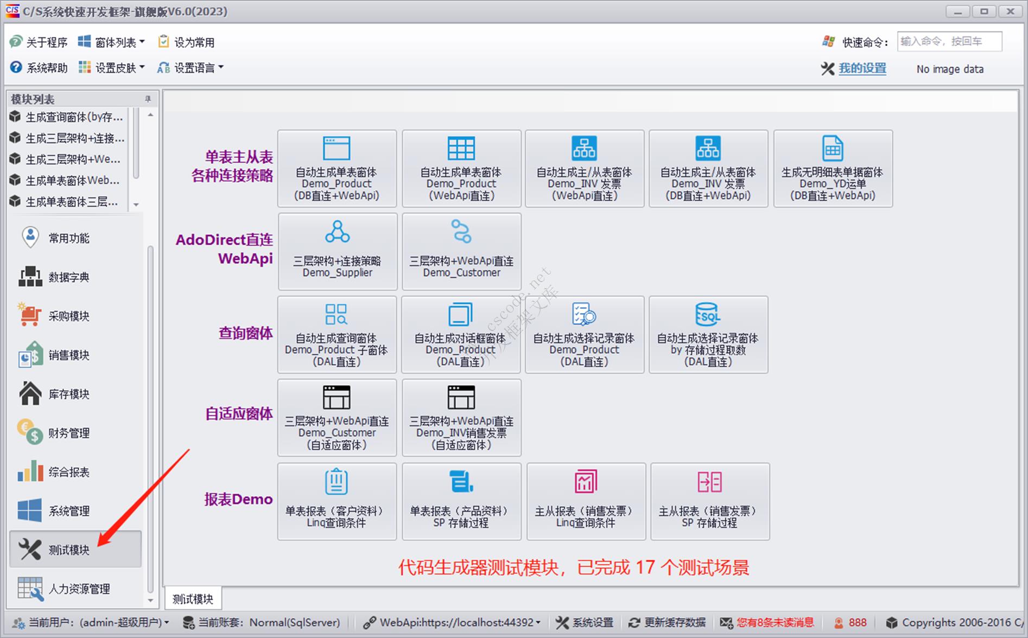Click the 库存模块 inventory house icon
The image size is (1028, 638).
coord(30,394)
